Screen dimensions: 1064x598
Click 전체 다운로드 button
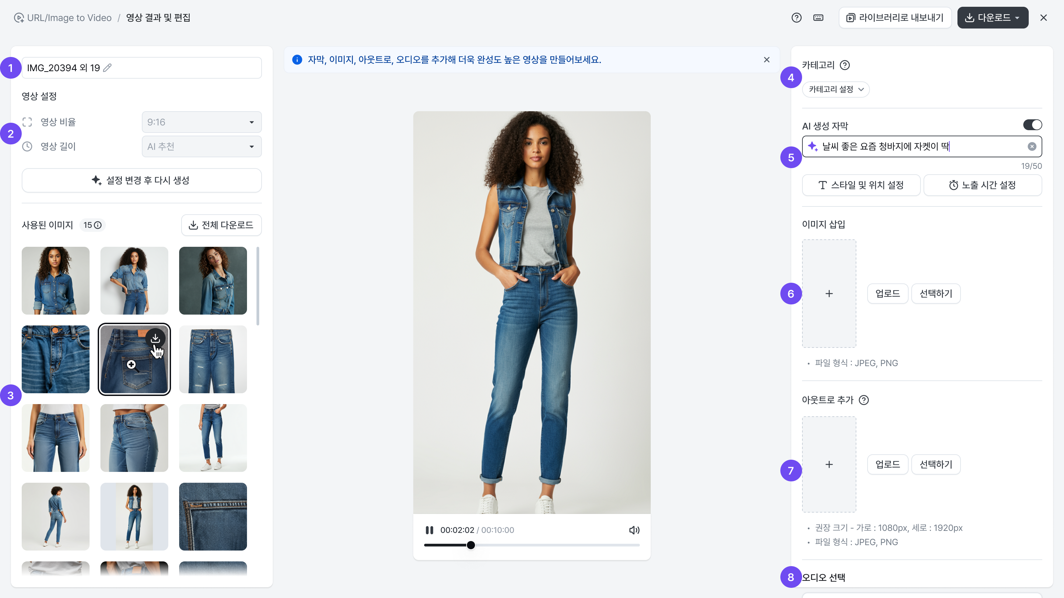222,225
